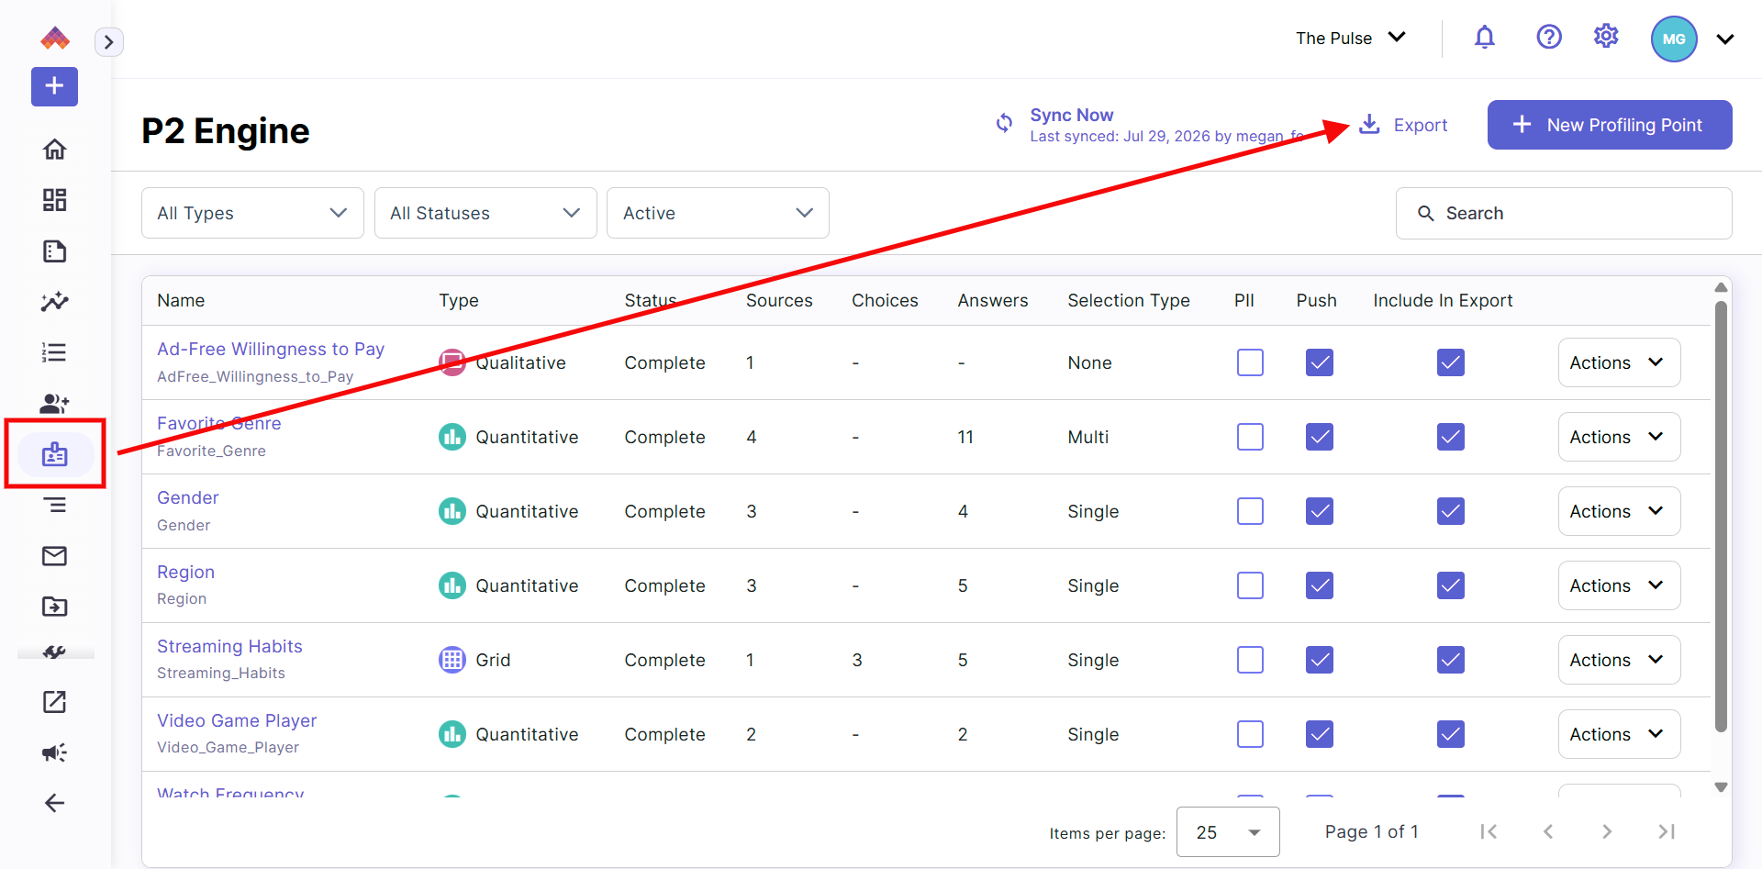Toggle Include In Export for Video Game Player
Viewport: 1762px width, 869px height.
point(1451,734)
